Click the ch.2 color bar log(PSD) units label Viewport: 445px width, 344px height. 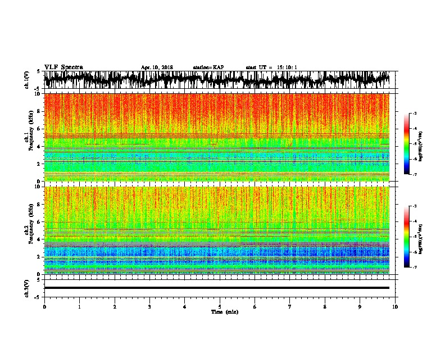[x=421, y=239]
